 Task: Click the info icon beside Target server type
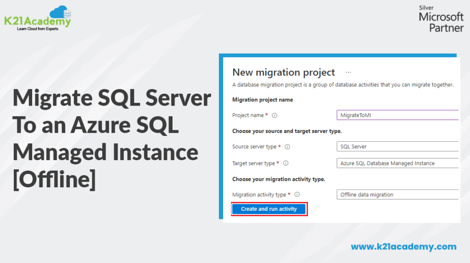pyautogui.click(x=285, y=163)
